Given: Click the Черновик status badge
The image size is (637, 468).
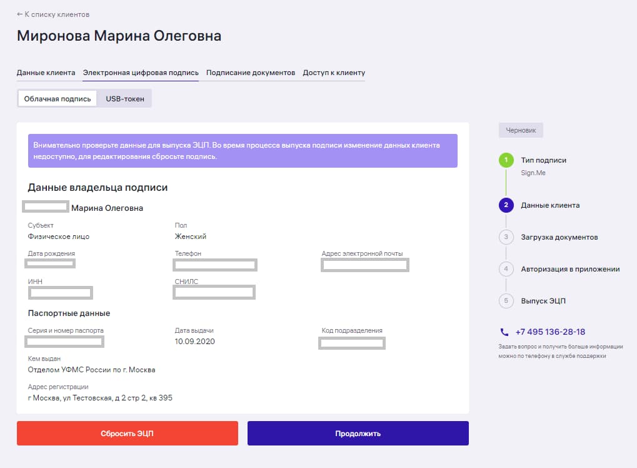Looking at the screenshot, I should tap(521, 130).
